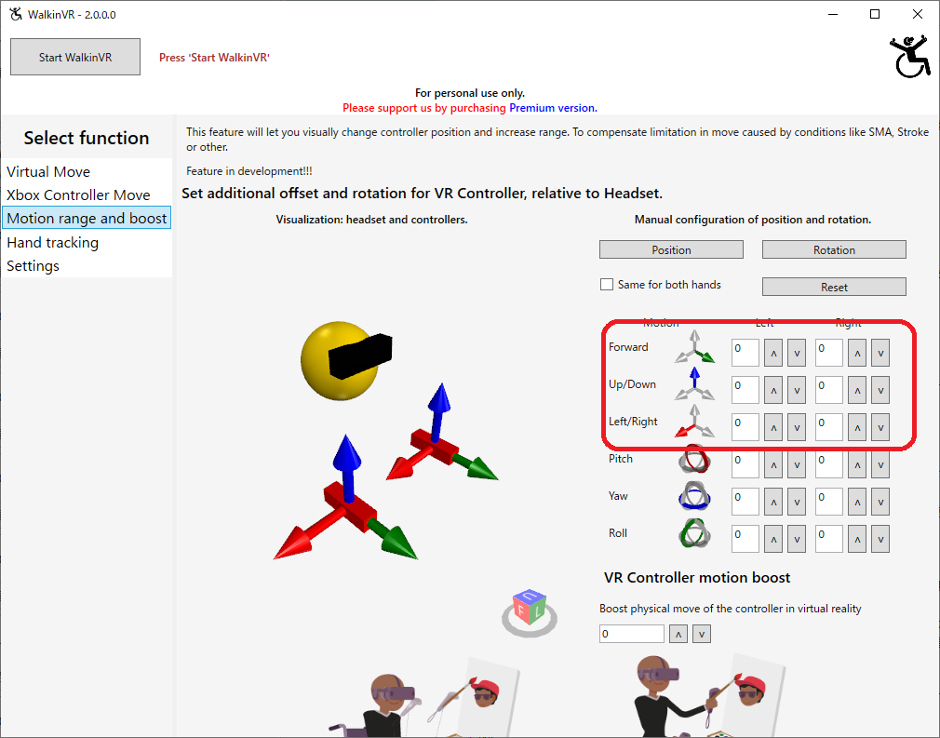This screenshot has width=940, height=738.
Task: Click the Pitch Left value field
Action: 745,464
